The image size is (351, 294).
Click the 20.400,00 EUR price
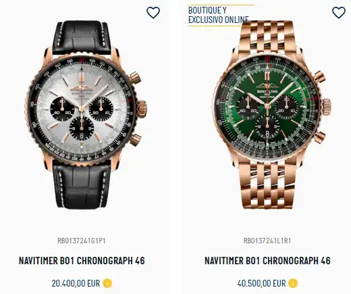[76, 283]
